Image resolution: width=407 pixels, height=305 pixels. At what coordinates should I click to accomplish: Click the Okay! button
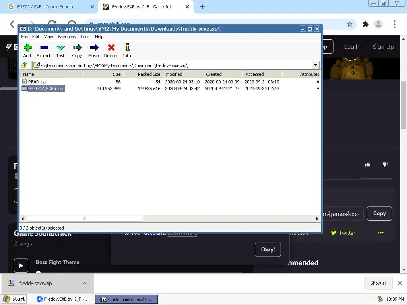coord(268,249)
